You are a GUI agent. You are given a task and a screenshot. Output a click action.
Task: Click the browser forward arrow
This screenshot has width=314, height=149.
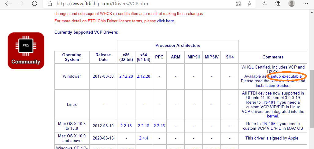pos(21,3)
